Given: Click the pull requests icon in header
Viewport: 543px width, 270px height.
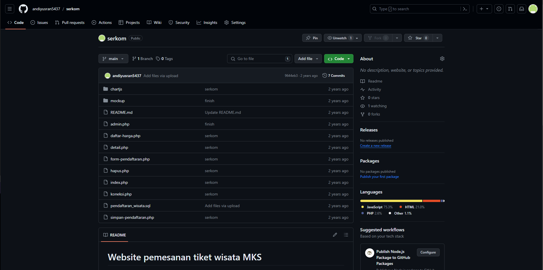Looking at the screenshot, I should coord(510,9).
